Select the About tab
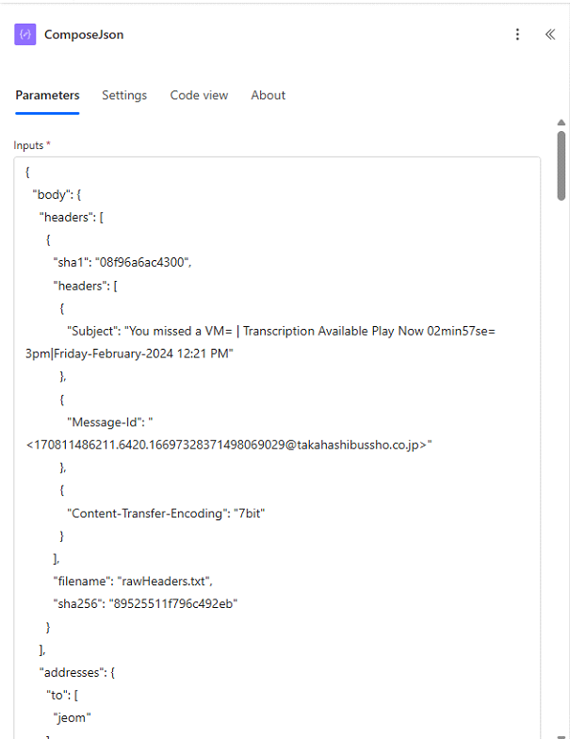The height and width of the screenshot is (739, 570). [268, 95]
